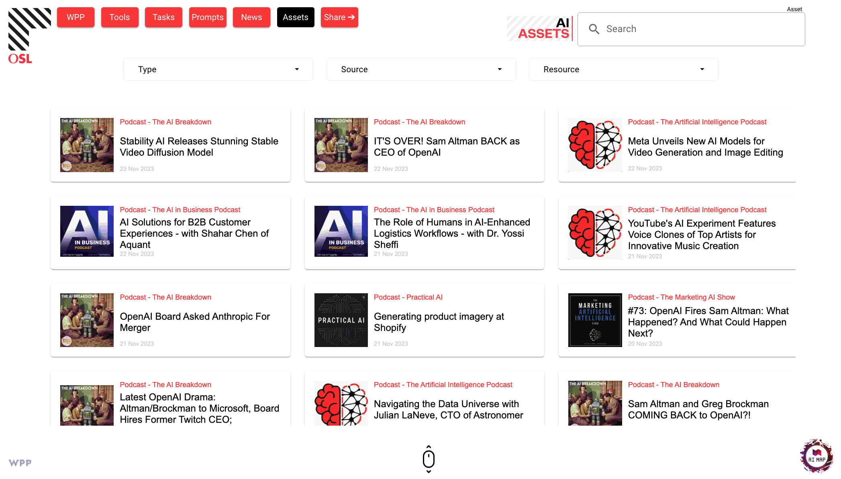Open Generating product imagery at Shopify
Image resolution: width=841 pixels, height=479 pixels.
(439, 322)
